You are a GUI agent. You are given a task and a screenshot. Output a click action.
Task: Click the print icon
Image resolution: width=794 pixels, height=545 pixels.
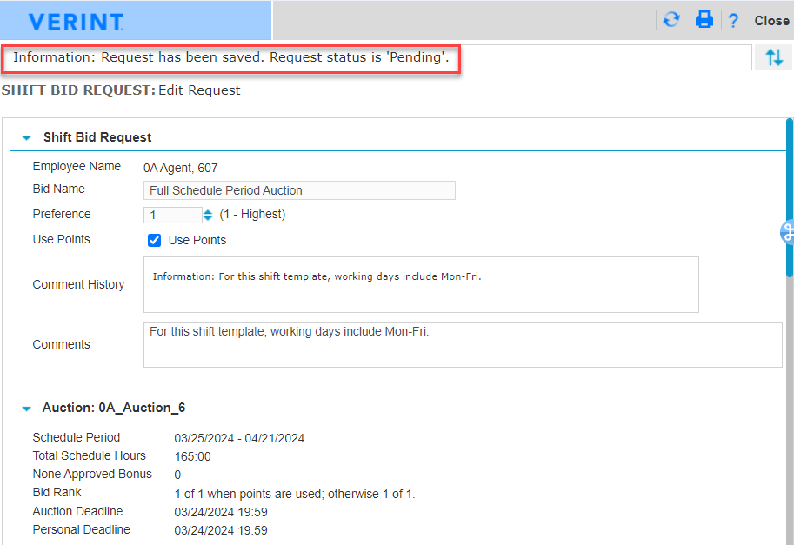pyautogui.click(x=704, y=20)
